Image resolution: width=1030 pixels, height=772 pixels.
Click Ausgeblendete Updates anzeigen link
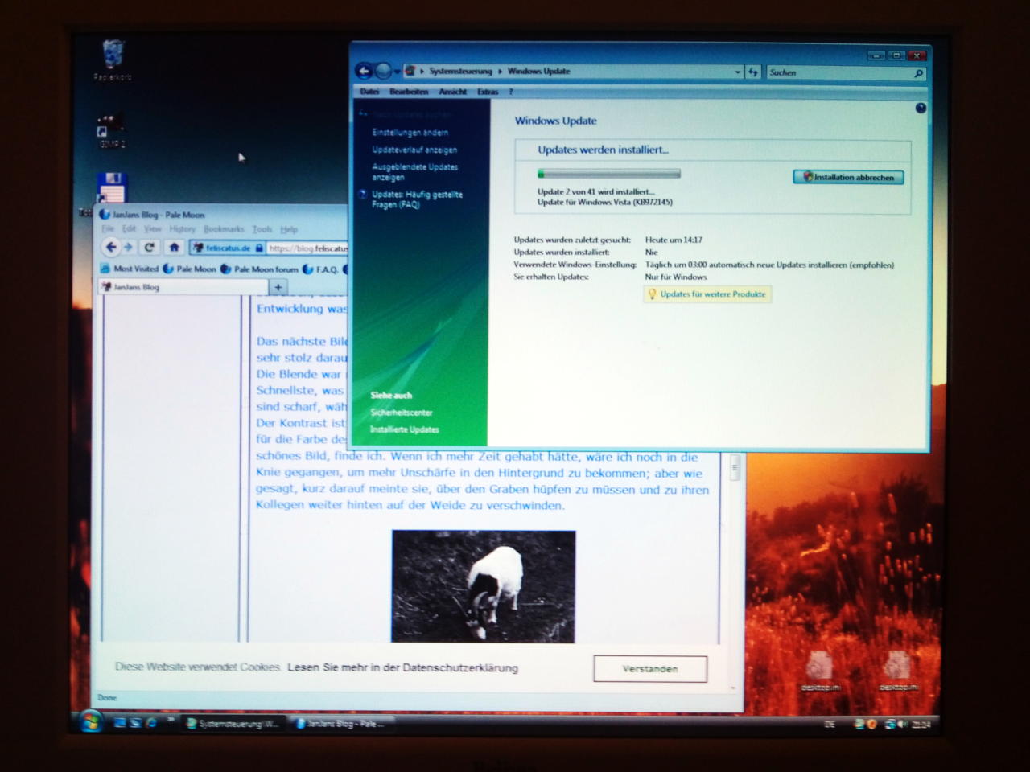pyautogui.click(x=415, y=172)
